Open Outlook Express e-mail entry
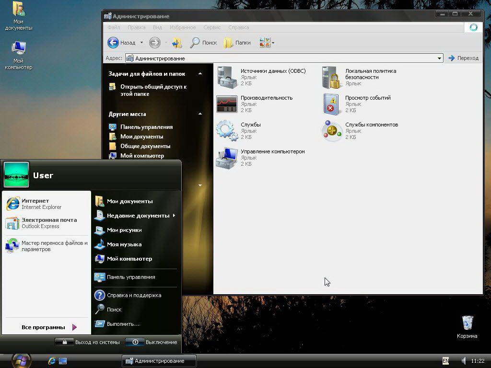The image size is (491, 368). [47, 223]
